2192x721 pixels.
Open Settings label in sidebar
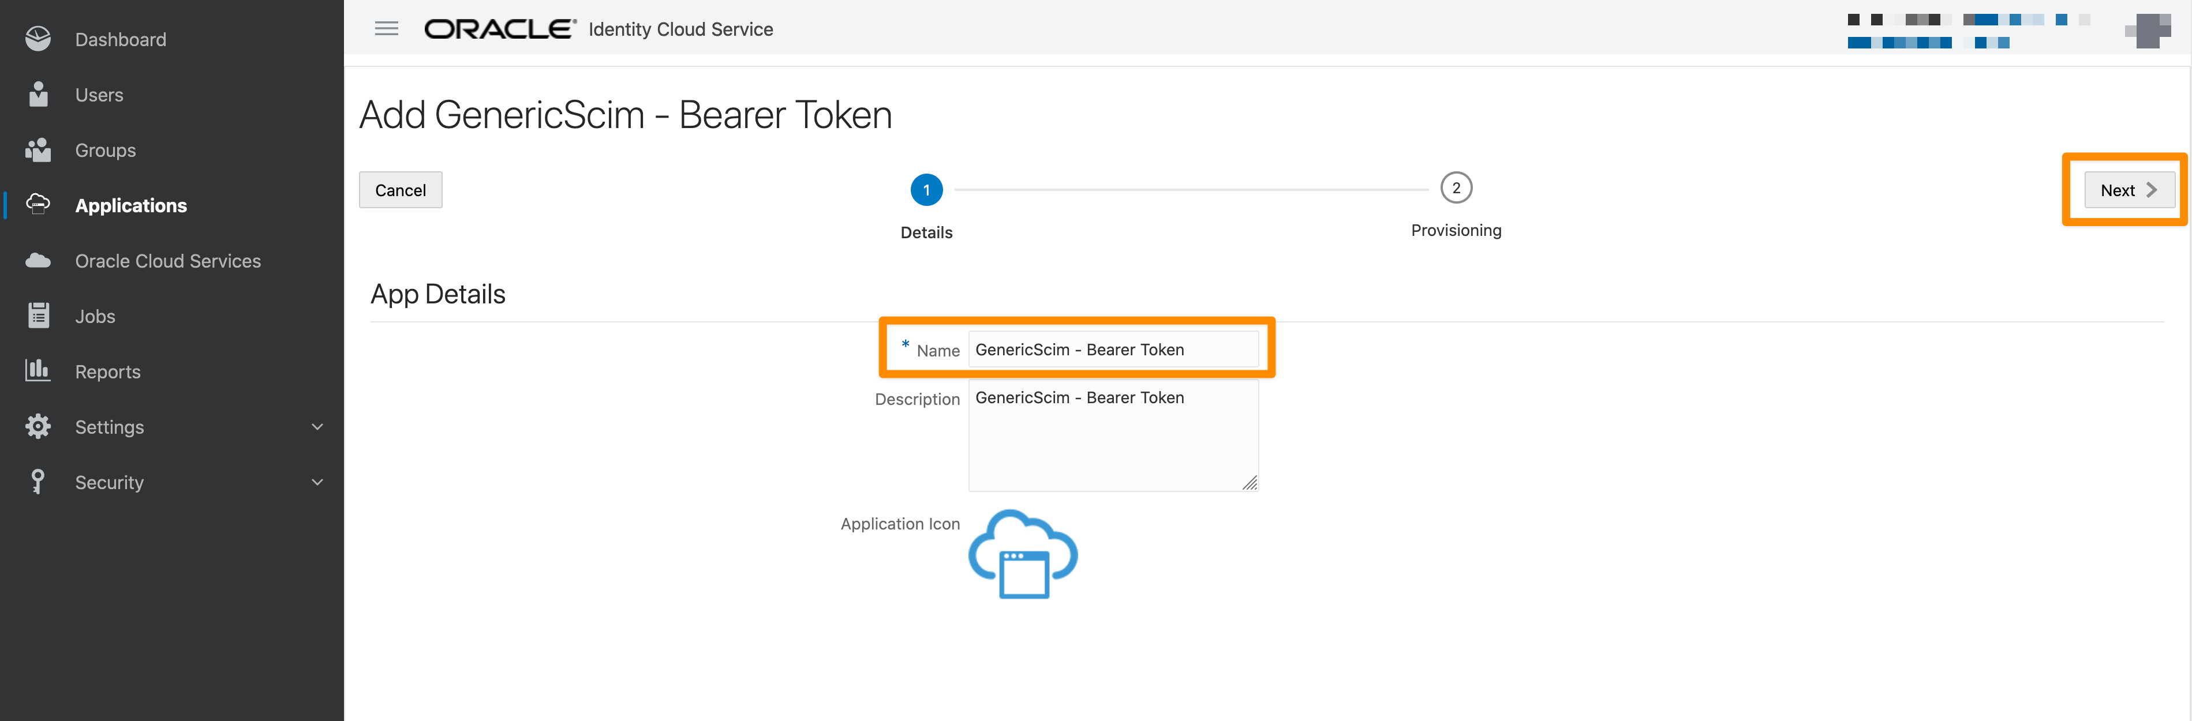(x=109, y=426)
